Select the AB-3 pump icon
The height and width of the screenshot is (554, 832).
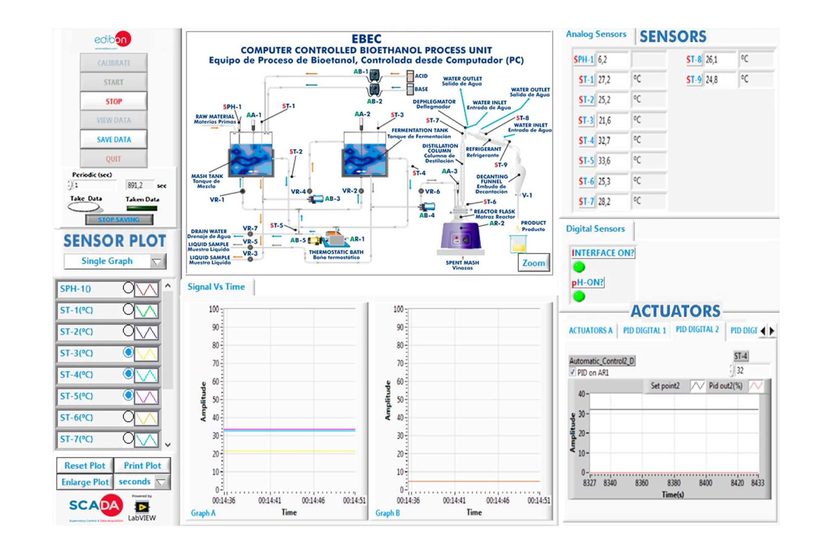(x=316, y=199)
